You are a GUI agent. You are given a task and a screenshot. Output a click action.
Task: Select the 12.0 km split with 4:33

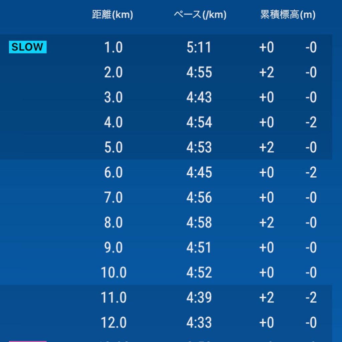tap(166, 323)
